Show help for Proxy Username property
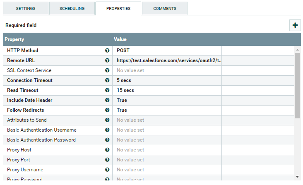Screen dimensions: 303x185 107,170
